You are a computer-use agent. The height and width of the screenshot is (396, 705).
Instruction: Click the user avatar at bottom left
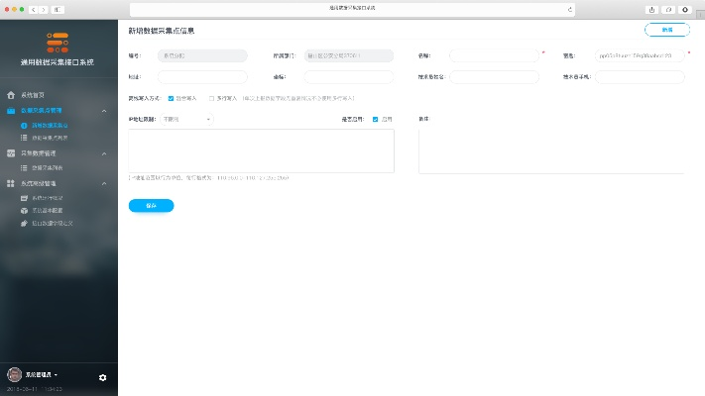14,375
